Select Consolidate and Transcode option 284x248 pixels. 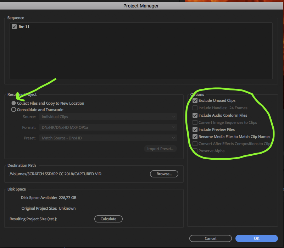tap(13, 109)
